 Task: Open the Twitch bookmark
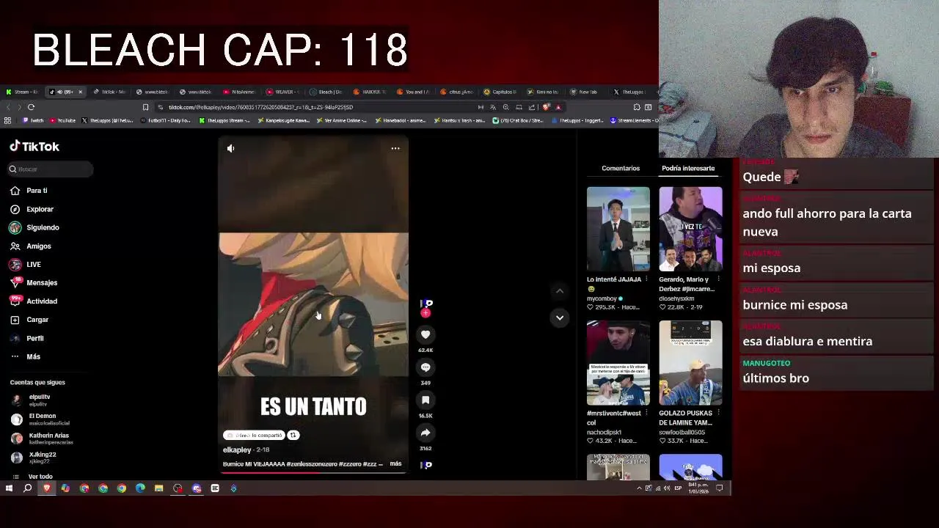33,121
